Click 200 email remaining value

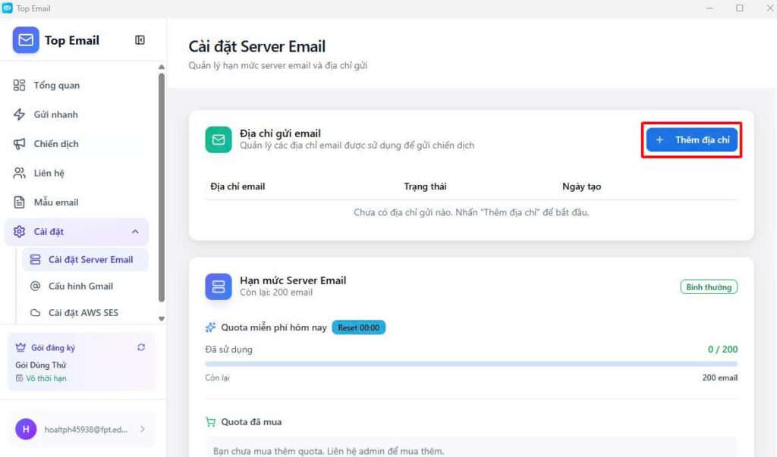click(x=719, y=377)
